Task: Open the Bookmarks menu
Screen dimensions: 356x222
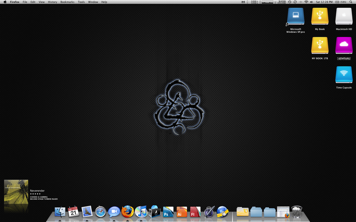Action: point(67,2)
